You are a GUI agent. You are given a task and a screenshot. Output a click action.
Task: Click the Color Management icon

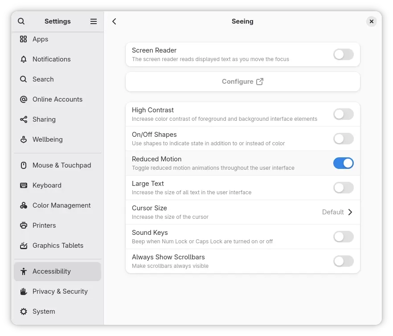click(x=24, y=205)
